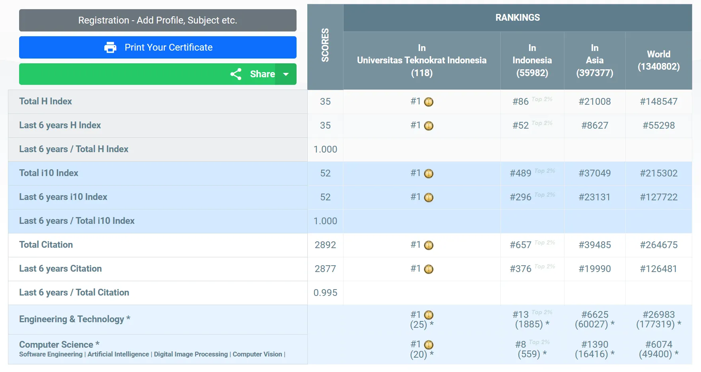Viewport: 701px width, 372px height.
Task: Click the Share button label
Action: pyautogui.click(x=262, y=74)
